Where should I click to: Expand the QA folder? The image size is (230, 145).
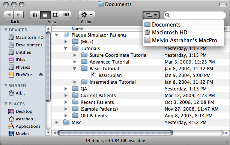pos(66,89)
